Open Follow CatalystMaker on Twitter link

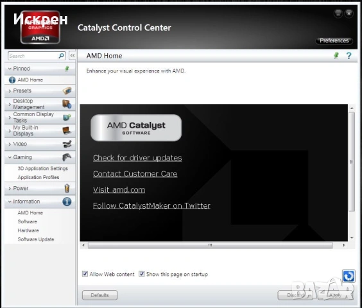coord(151,206)
